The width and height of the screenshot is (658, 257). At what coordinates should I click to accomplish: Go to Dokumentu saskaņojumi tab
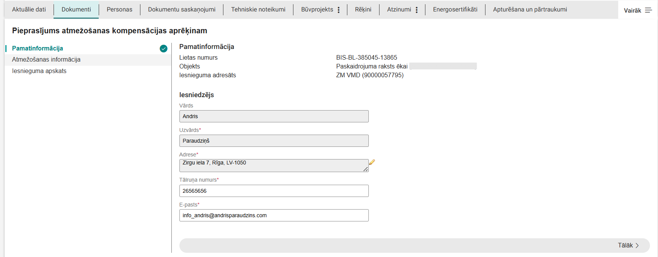pos(182,10)
